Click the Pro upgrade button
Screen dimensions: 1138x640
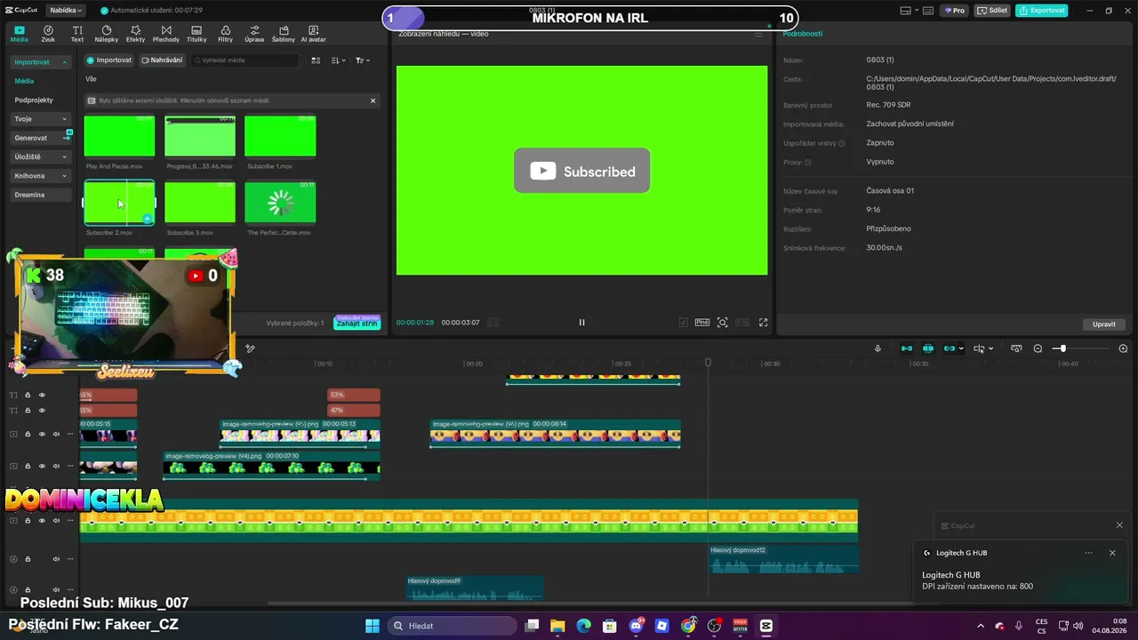coord(955,11)
